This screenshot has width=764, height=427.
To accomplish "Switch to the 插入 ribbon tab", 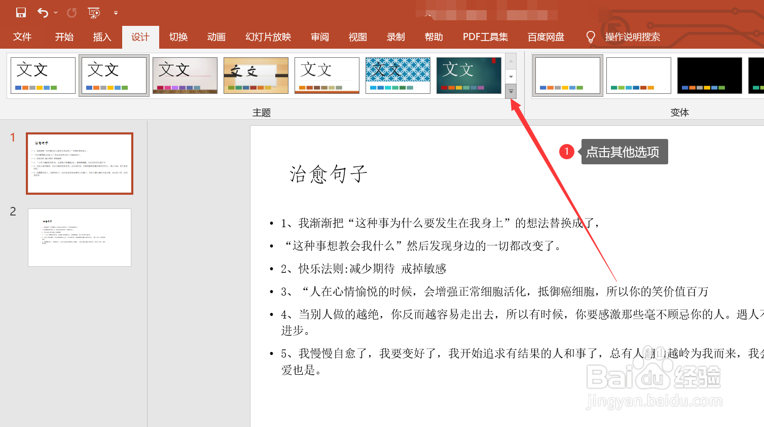I will click(102, 37).
